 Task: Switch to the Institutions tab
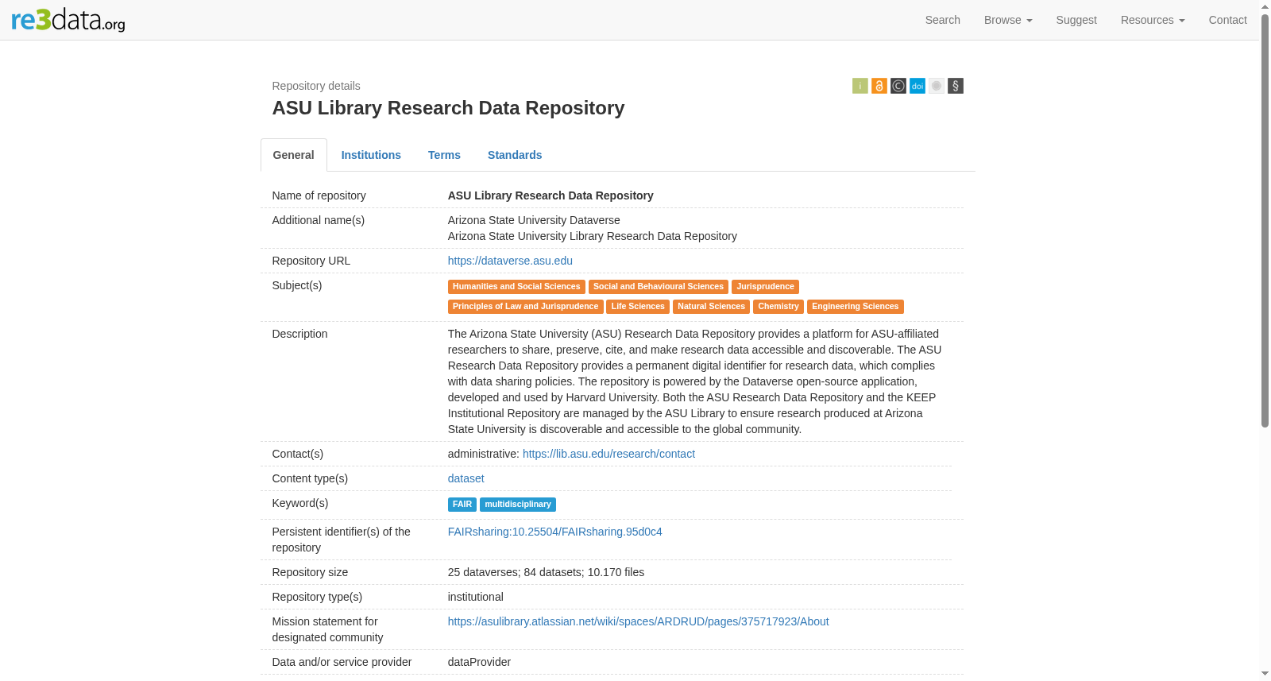tap(371, 155)
